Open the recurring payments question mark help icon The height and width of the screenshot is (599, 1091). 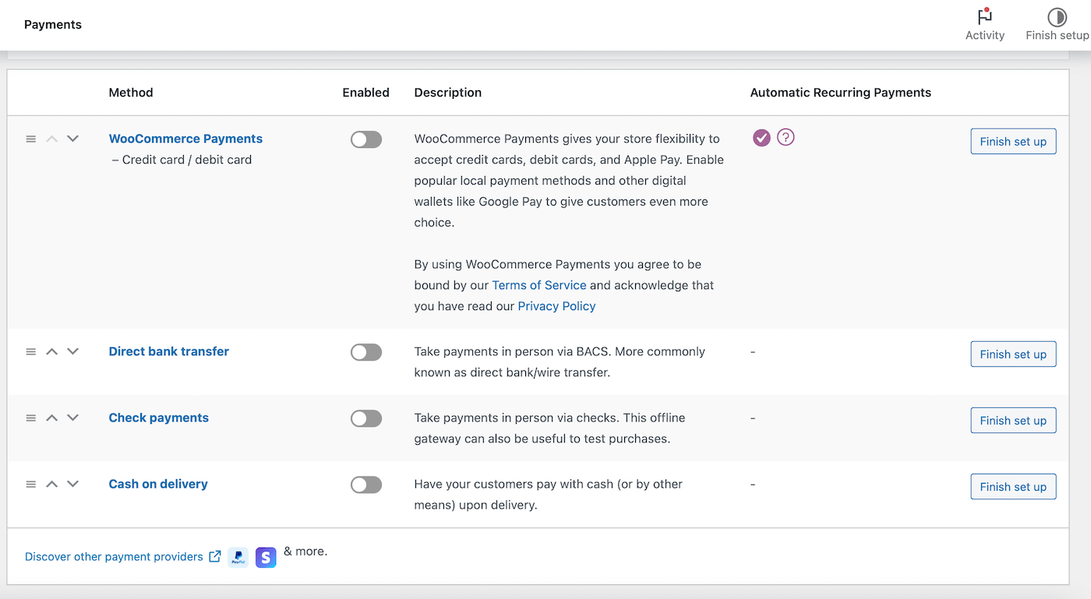[x=786, y=137]
